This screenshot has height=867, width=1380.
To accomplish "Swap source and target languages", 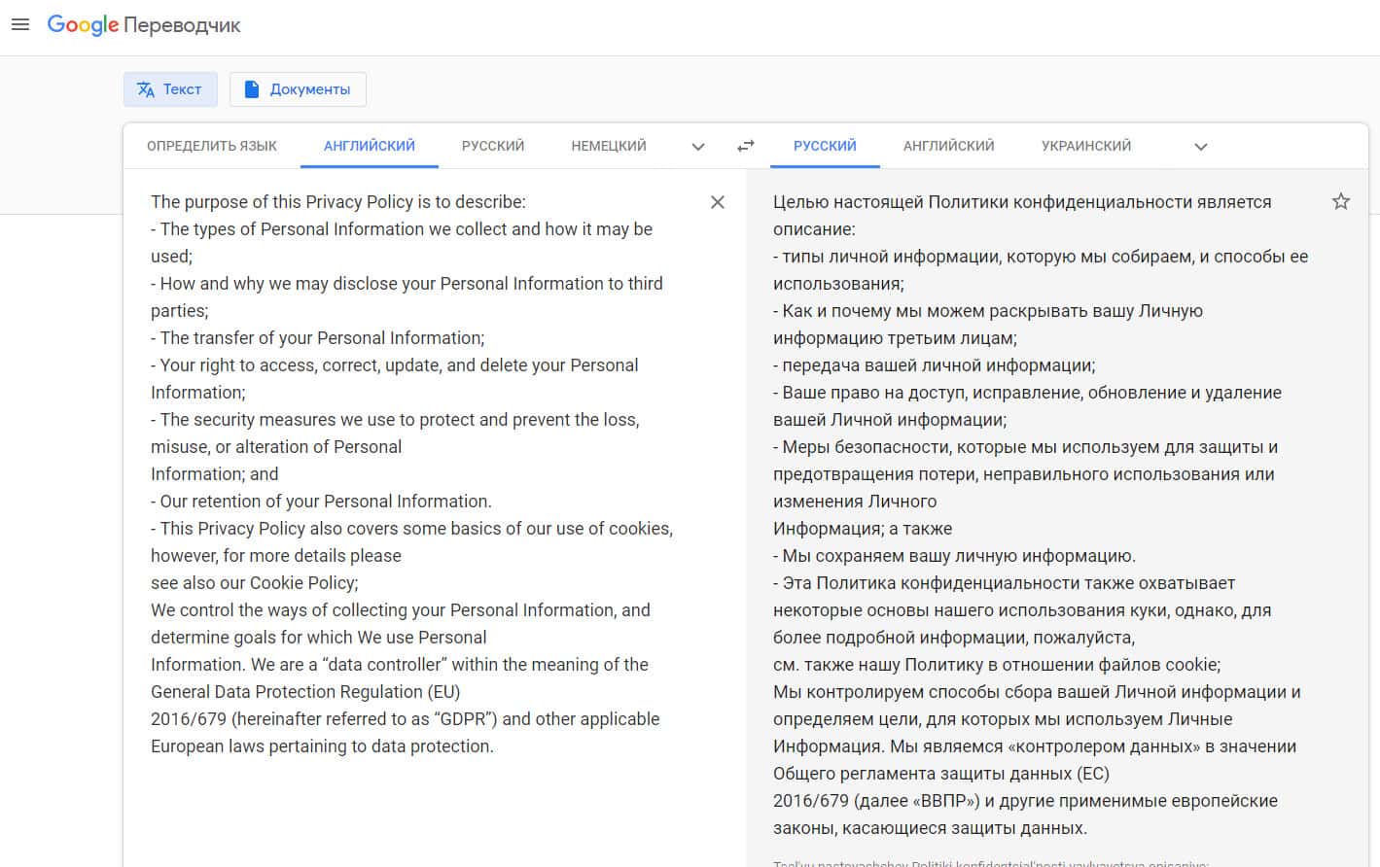I will tap(746, 146).
